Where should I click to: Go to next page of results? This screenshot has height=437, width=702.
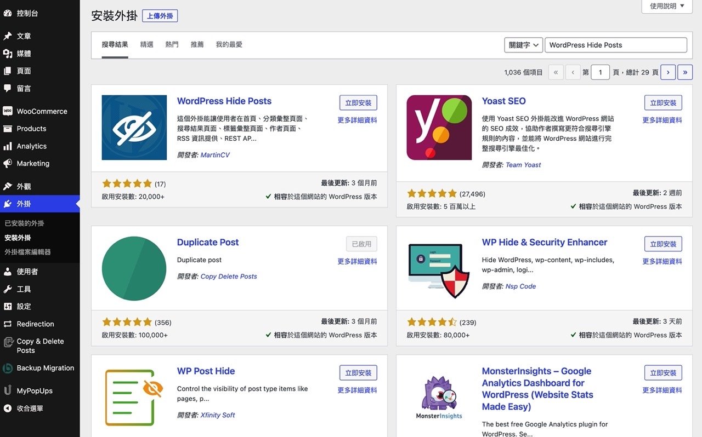[668, 72]
